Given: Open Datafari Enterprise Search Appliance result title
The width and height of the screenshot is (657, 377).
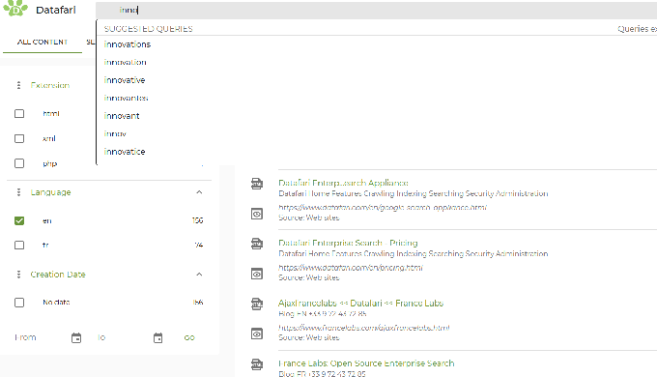Looking at the screenshot, I should 343,183.
